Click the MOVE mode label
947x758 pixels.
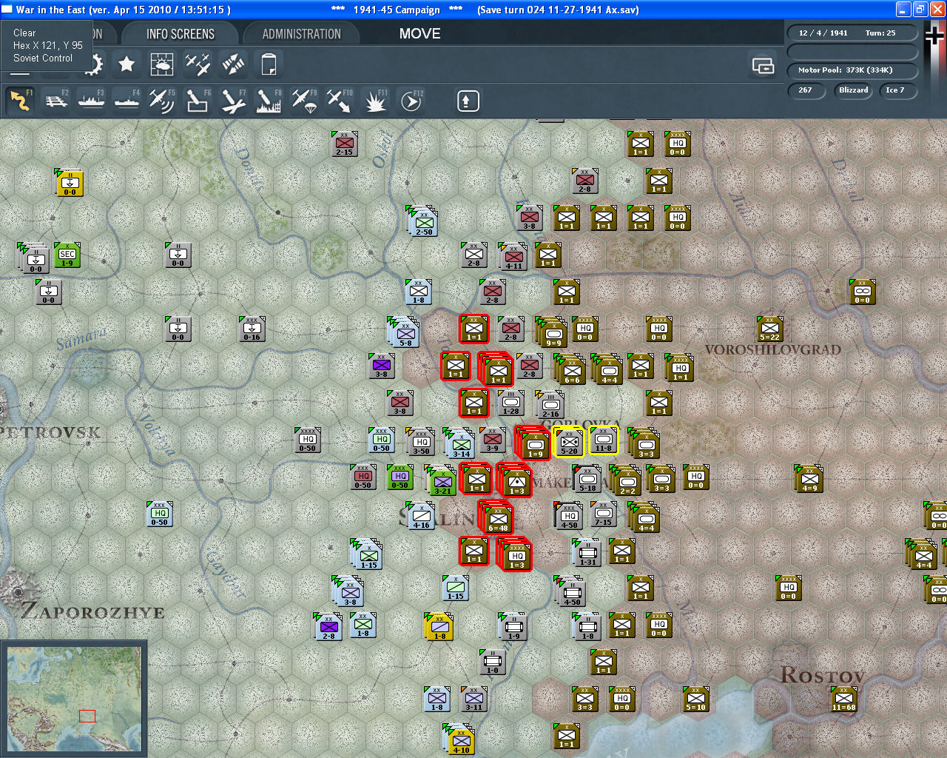pyautogui.click(x=419, y=34)
